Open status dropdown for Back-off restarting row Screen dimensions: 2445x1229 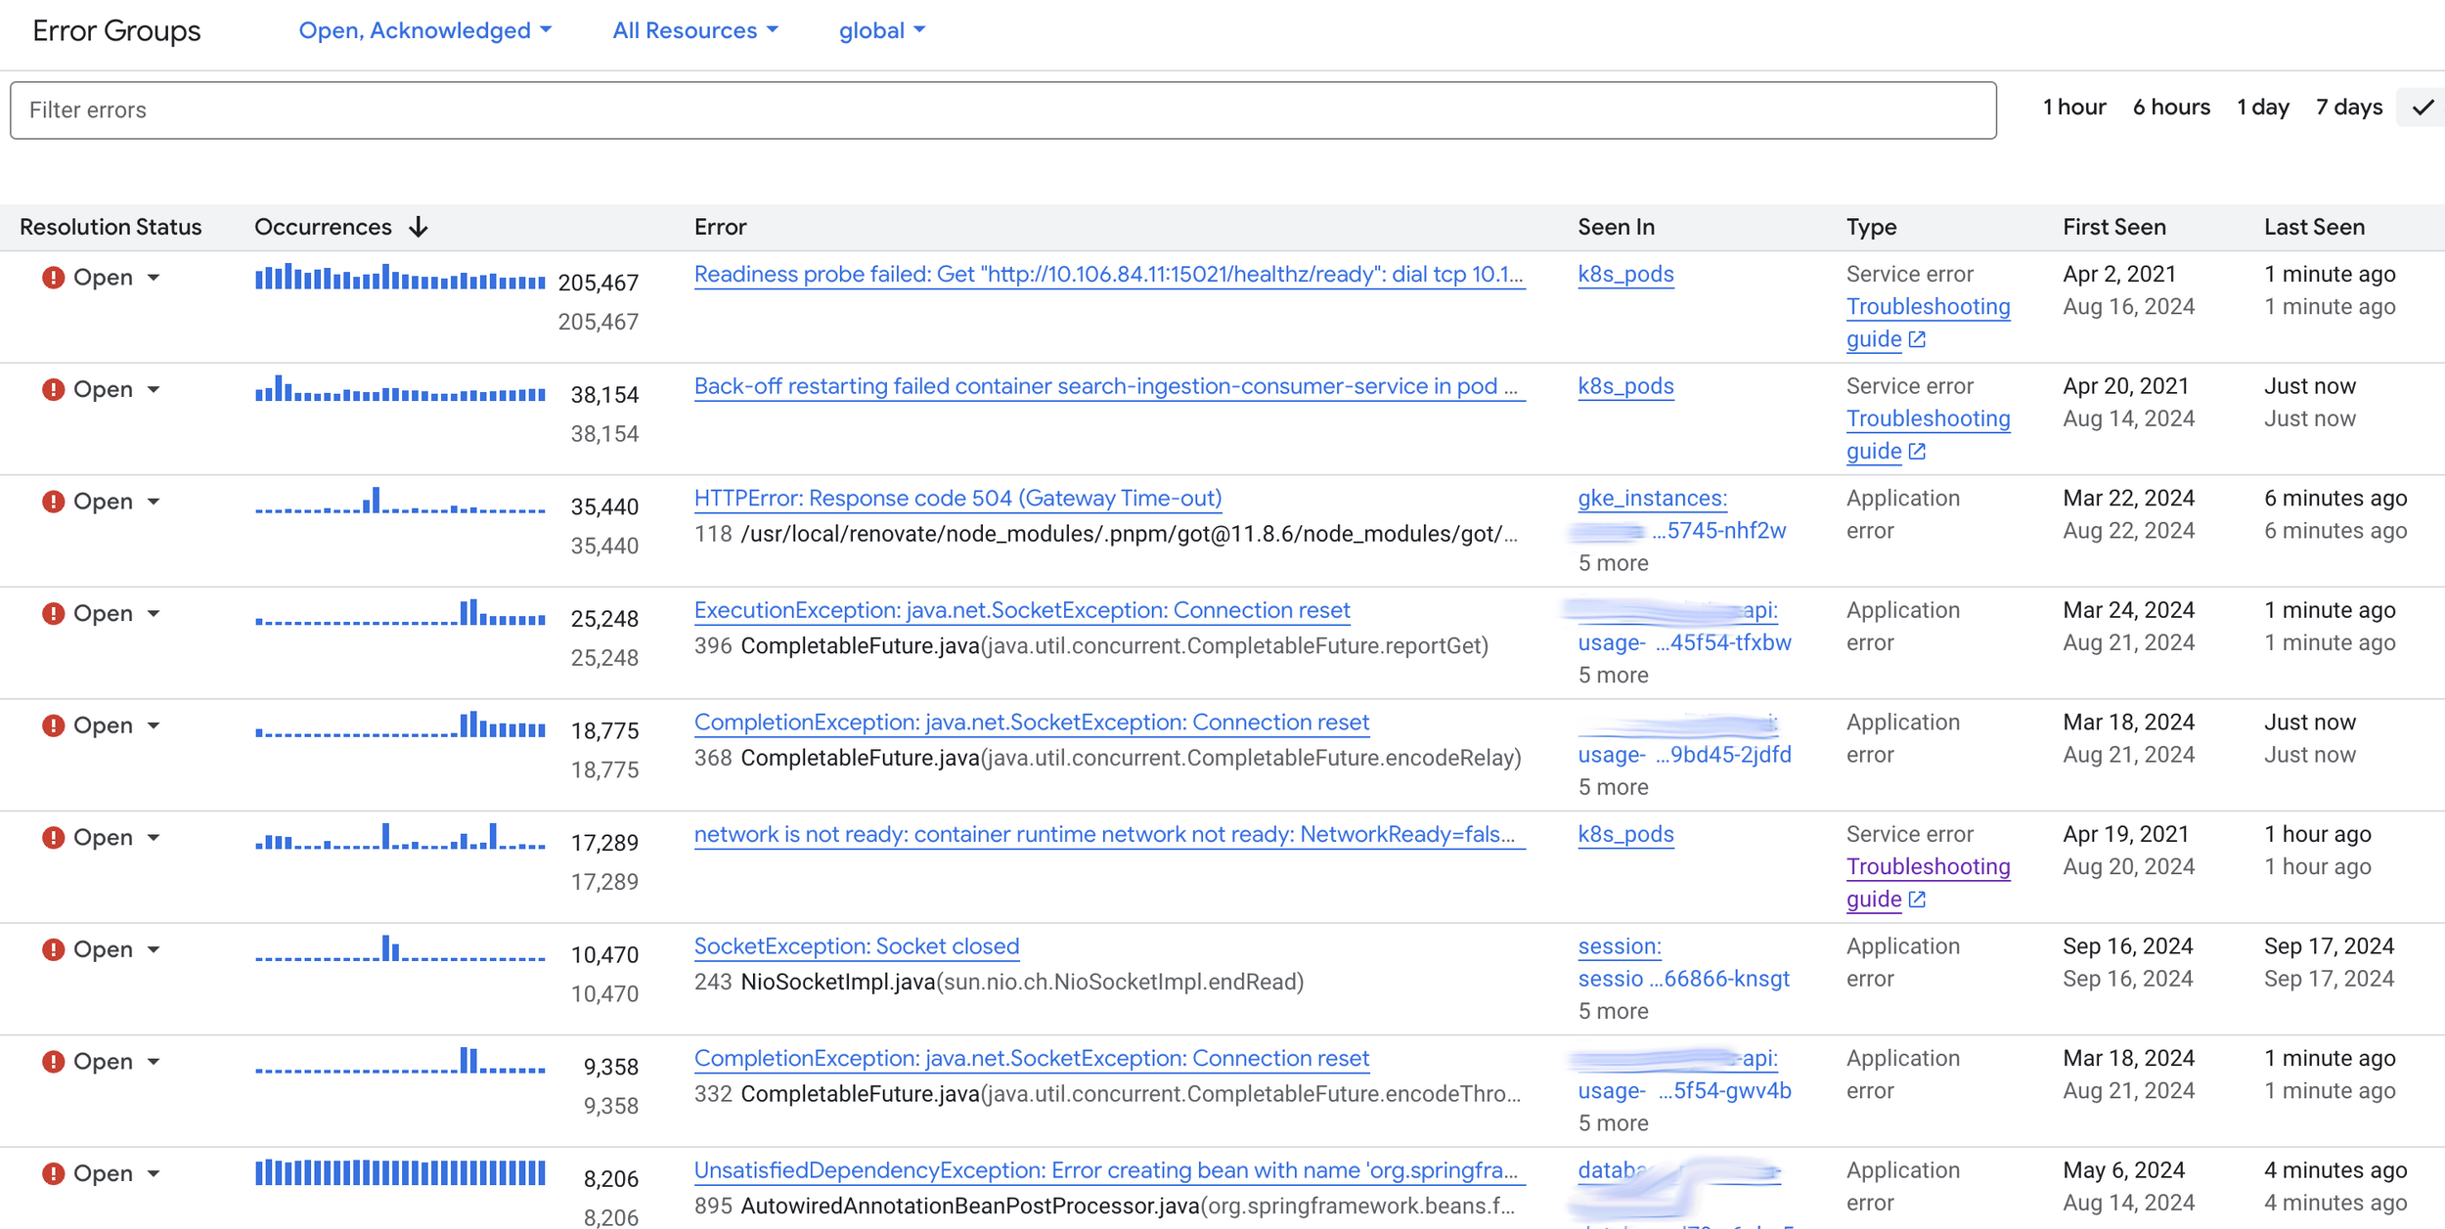pos(154,390)
